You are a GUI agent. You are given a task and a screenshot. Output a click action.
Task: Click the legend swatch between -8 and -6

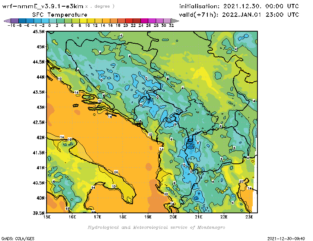click(22, 21)
